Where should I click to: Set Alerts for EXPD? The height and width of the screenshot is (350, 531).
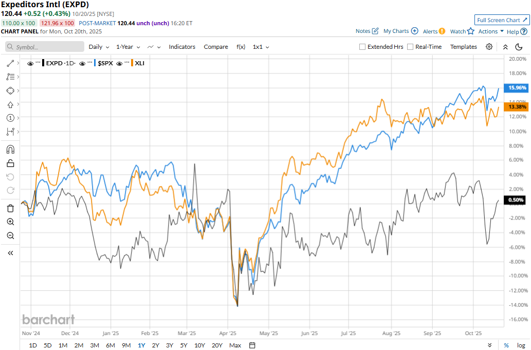tap(434, 31)
